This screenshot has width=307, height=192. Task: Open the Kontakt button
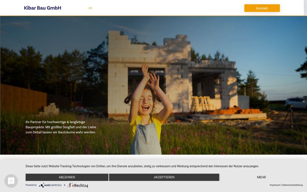[x=262, y=8]
